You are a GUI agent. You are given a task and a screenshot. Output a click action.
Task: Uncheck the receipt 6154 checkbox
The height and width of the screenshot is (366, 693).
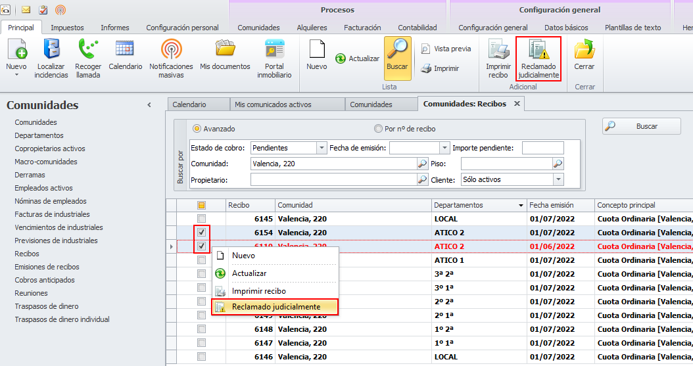[x=202, y=233]
